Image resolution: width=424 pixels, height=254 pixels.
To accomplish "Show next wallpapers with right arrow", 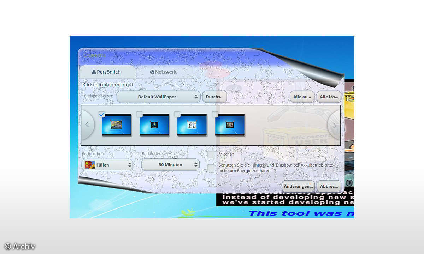I will point(335,125).
